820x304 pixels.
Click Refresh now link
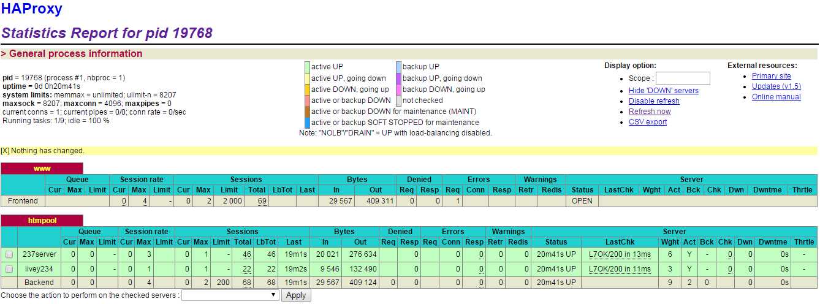point(650,112)
